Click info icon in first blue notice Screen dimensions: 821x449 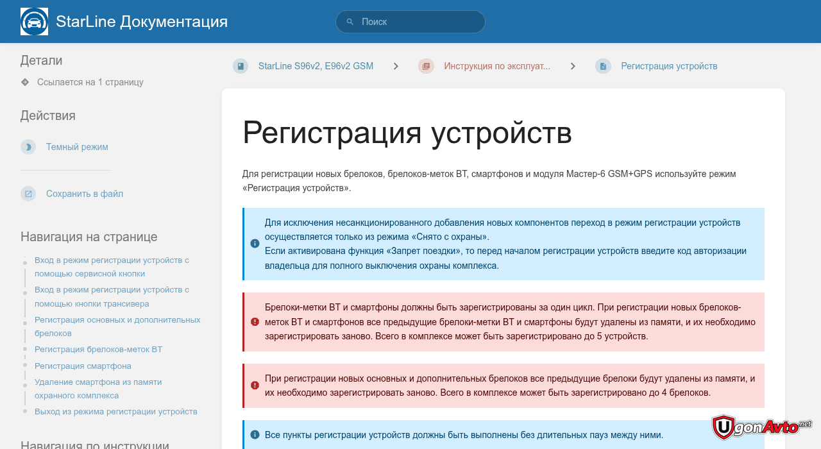click(255, 244)
